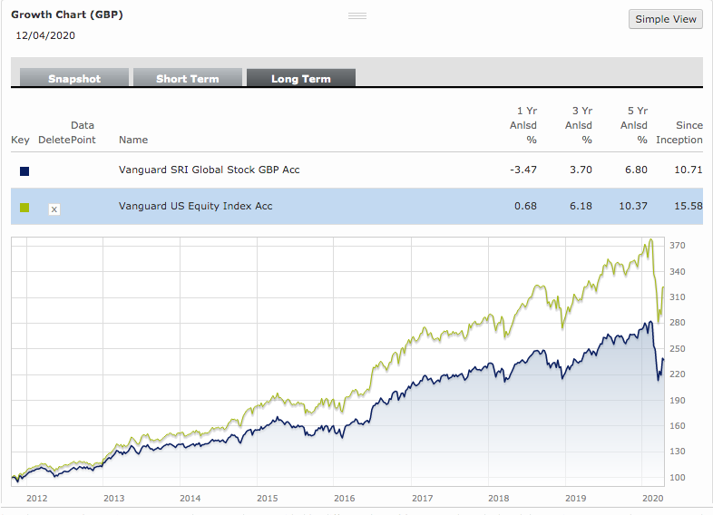Click the 2016 label on chart axis

pyautogui.click(x=344, y=498)
